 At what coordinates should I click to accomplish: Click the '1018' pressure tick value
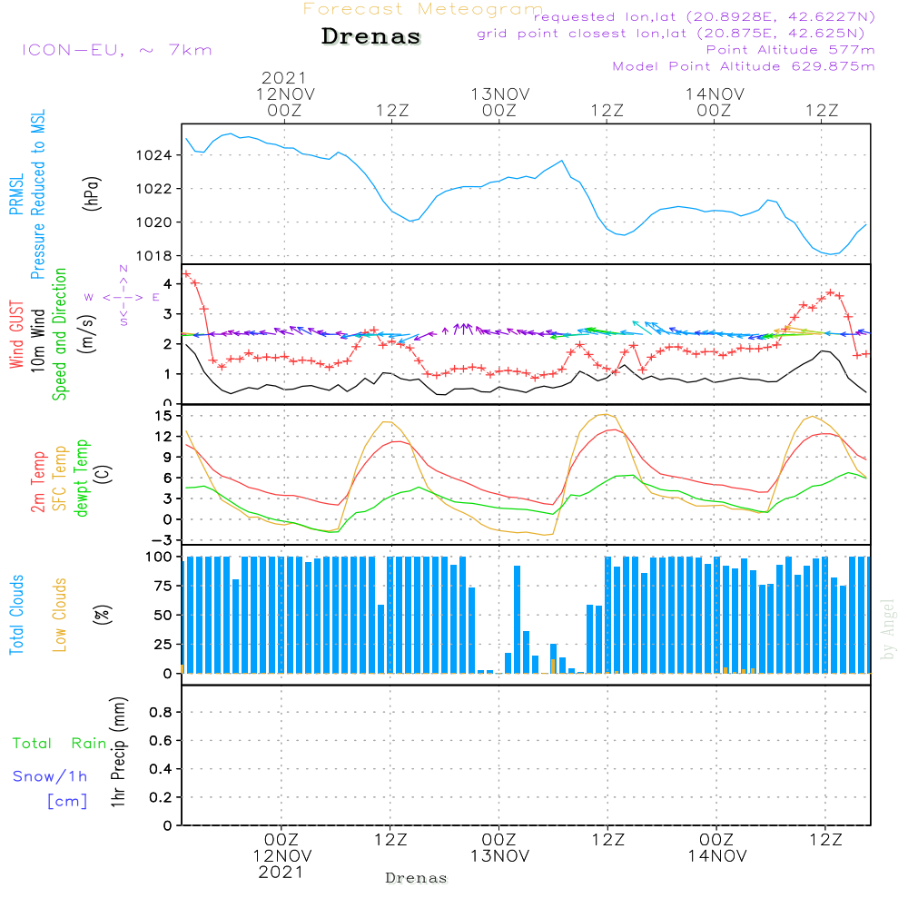153,256
